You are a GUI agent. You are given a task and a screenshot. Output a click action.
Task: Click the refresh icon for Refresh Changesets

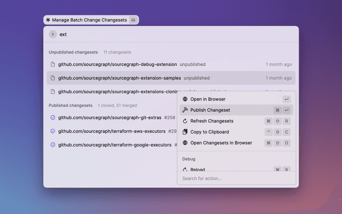pos(185,121)
